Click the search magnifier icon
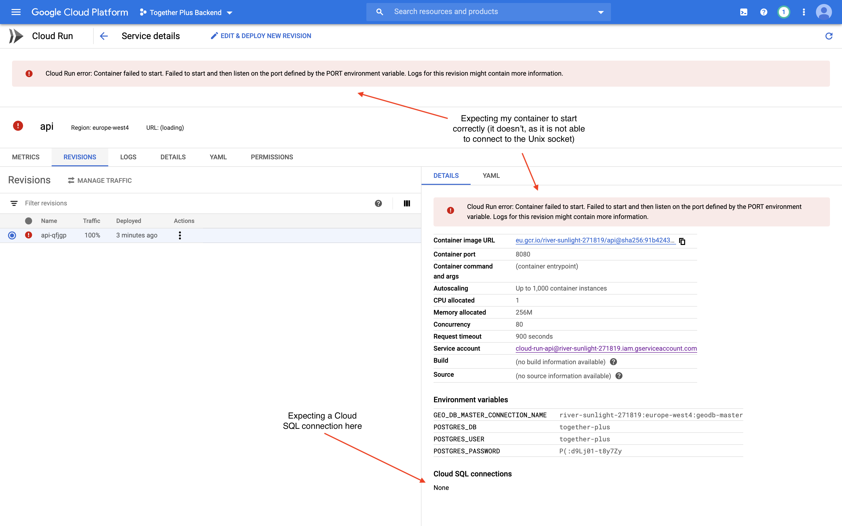Viewport: 842px width, 526px height. (380, 12)
